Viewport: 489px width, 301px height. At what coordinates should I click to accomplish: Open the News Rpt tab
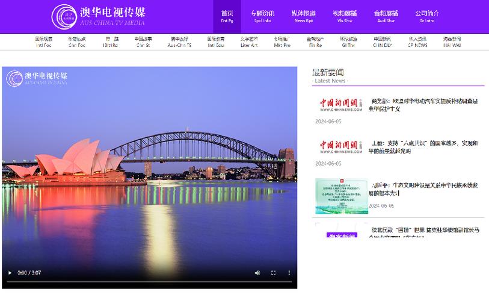pos(303,16)
